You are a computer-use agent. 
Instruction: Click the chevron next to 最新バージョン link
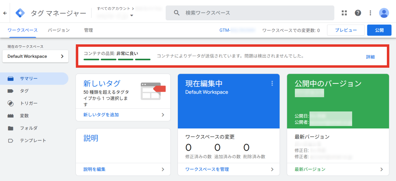381,169
